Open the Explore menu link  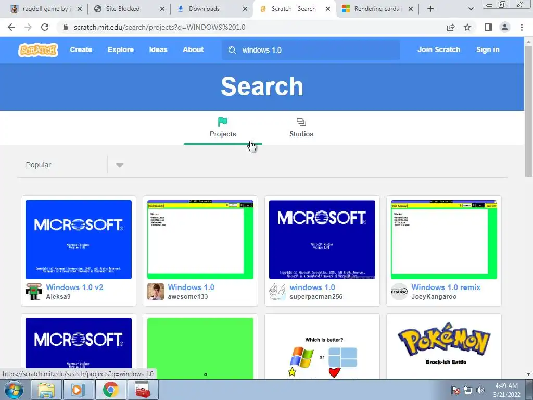coord(121,49)
